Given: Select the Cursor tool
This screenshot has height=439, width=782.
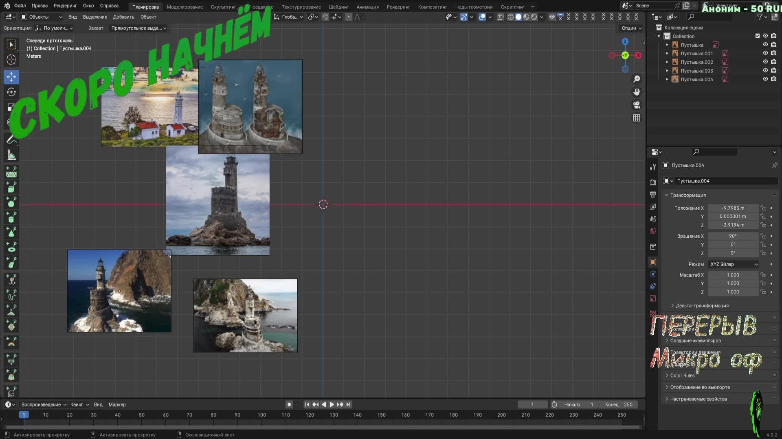Looking at the screenshot, I should pos(11,60).
